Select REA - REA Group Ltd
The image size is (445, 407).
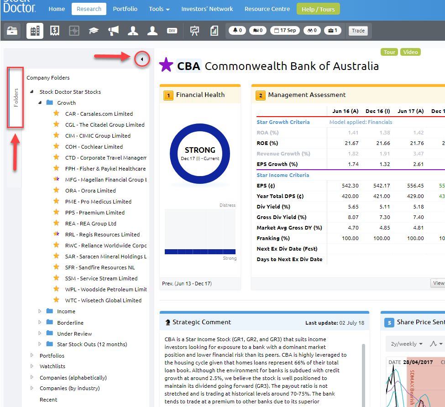[91, 224]
